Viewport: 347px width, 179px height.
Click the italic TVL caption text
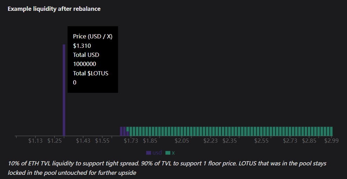tap(166, 168)
